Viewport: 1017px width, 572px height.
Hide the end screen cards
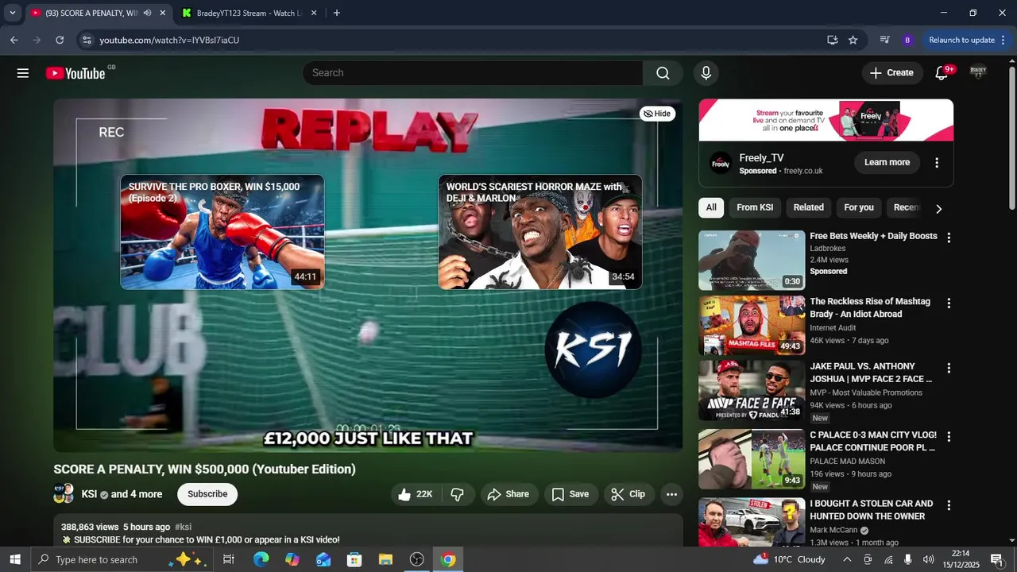[x=657, y=114]
